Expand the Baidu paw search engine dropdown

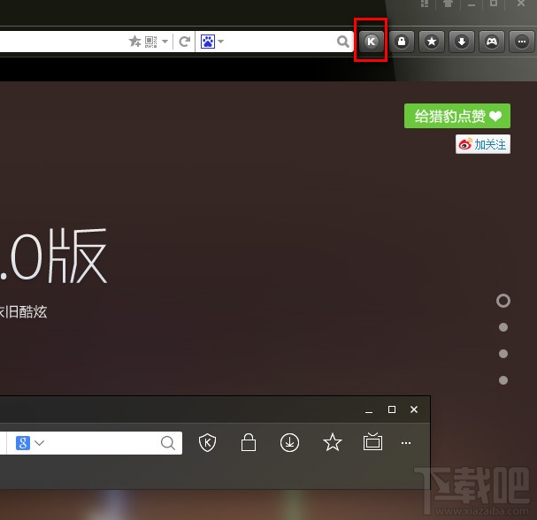[x=221, y=42]
